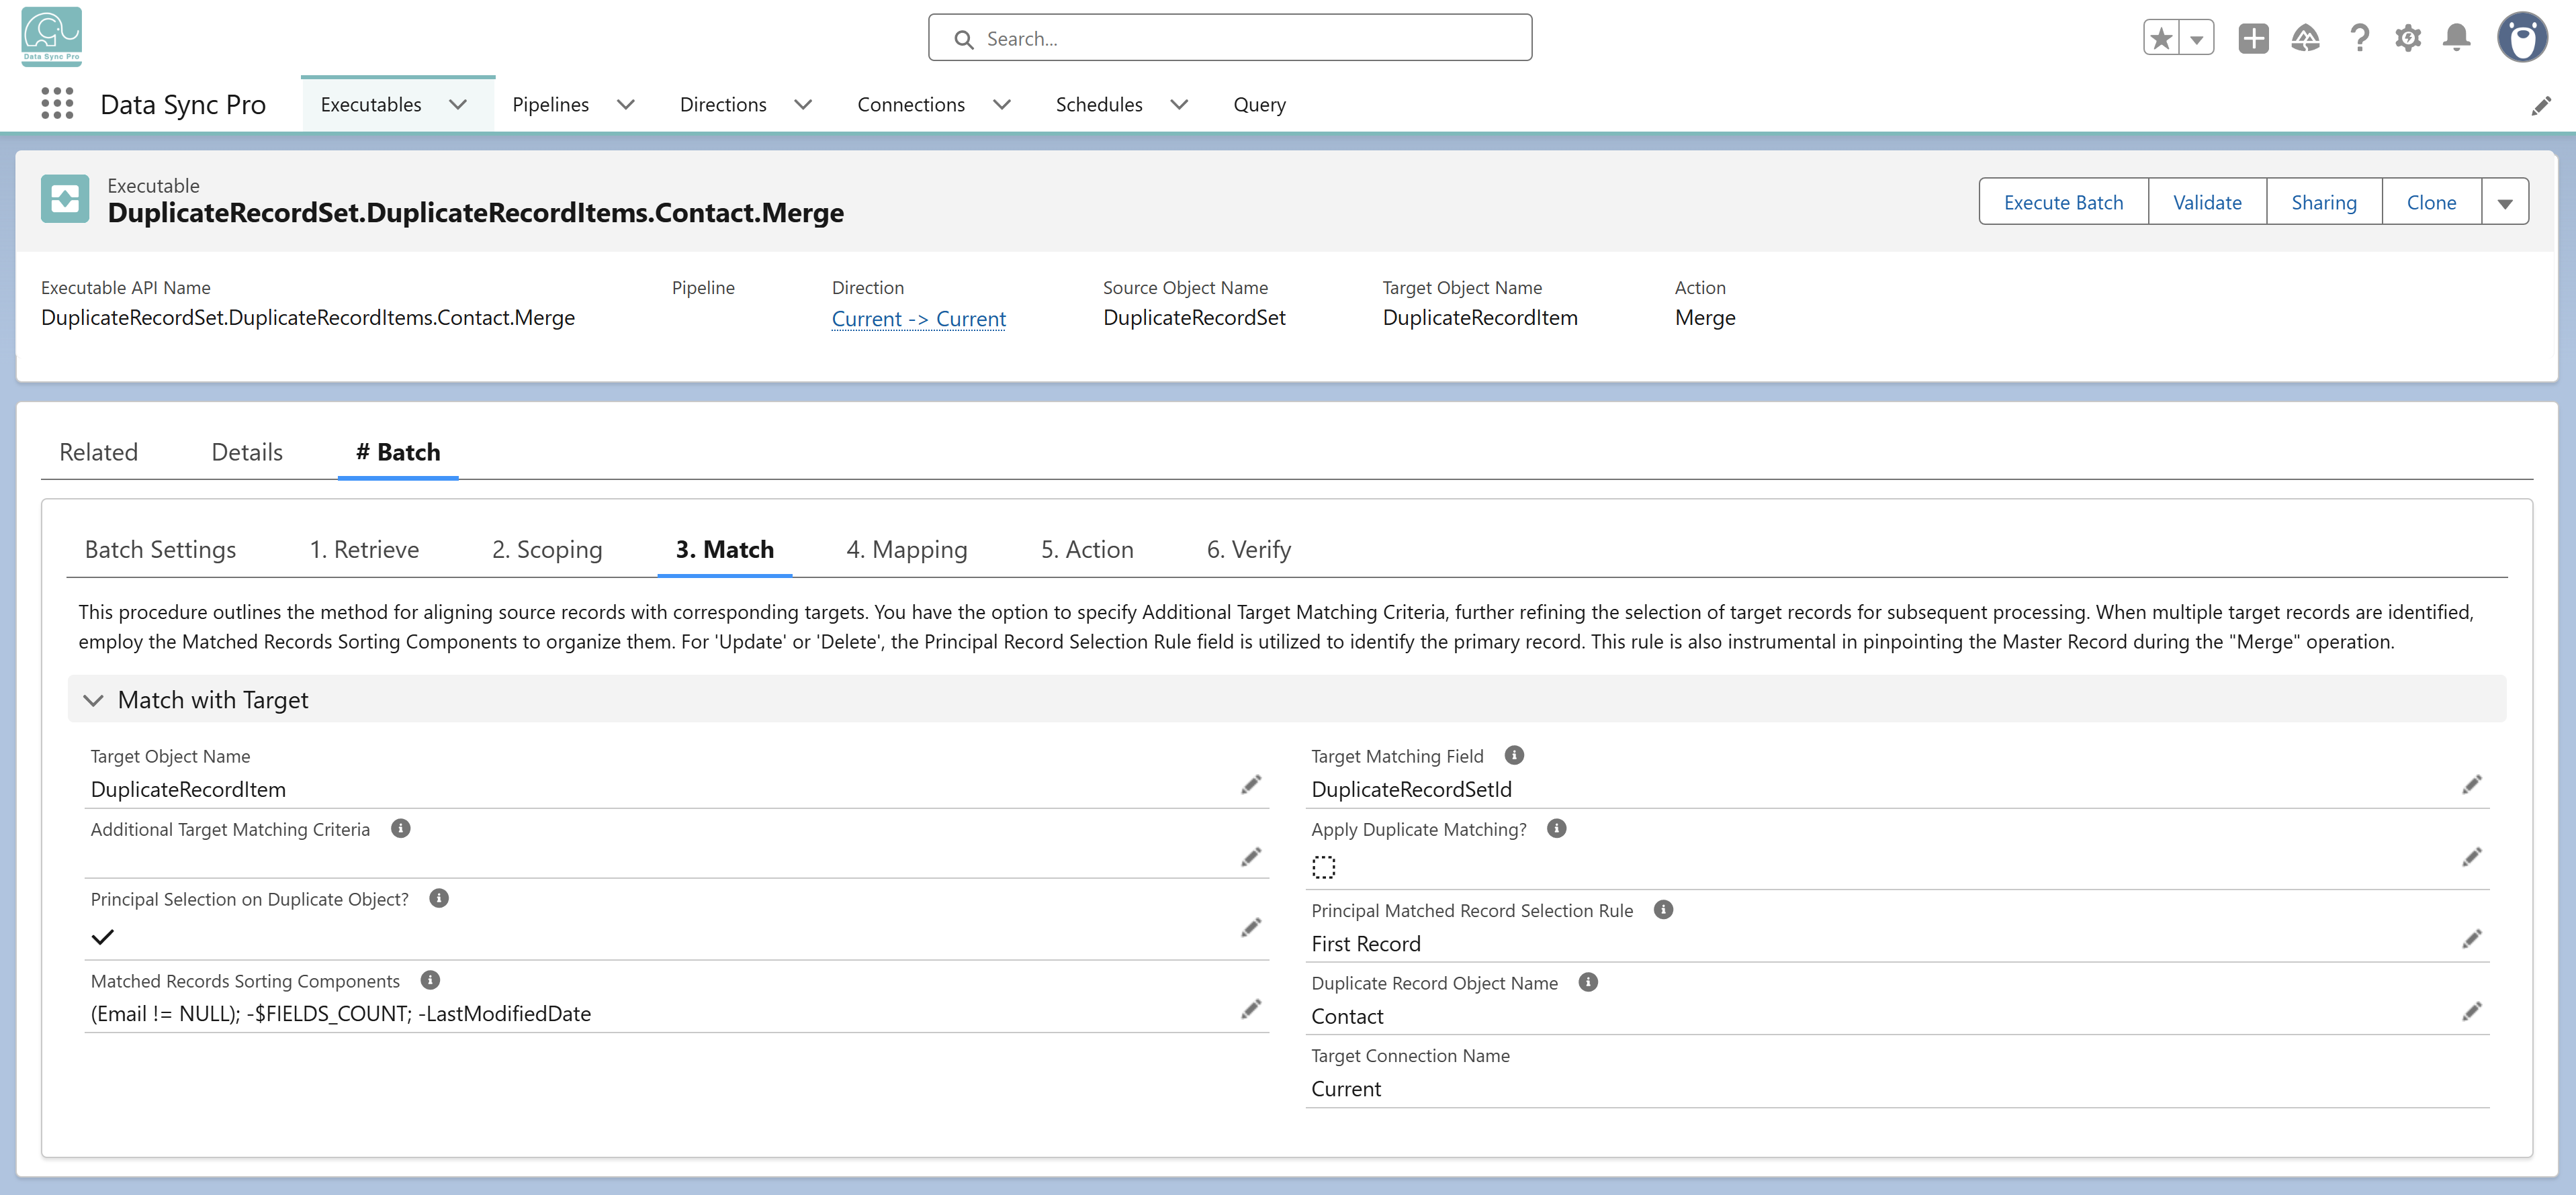Edit the Target Object Name field

[1251, 784]
